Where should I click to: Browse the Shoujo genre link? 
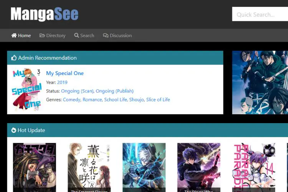click(136, 100)
